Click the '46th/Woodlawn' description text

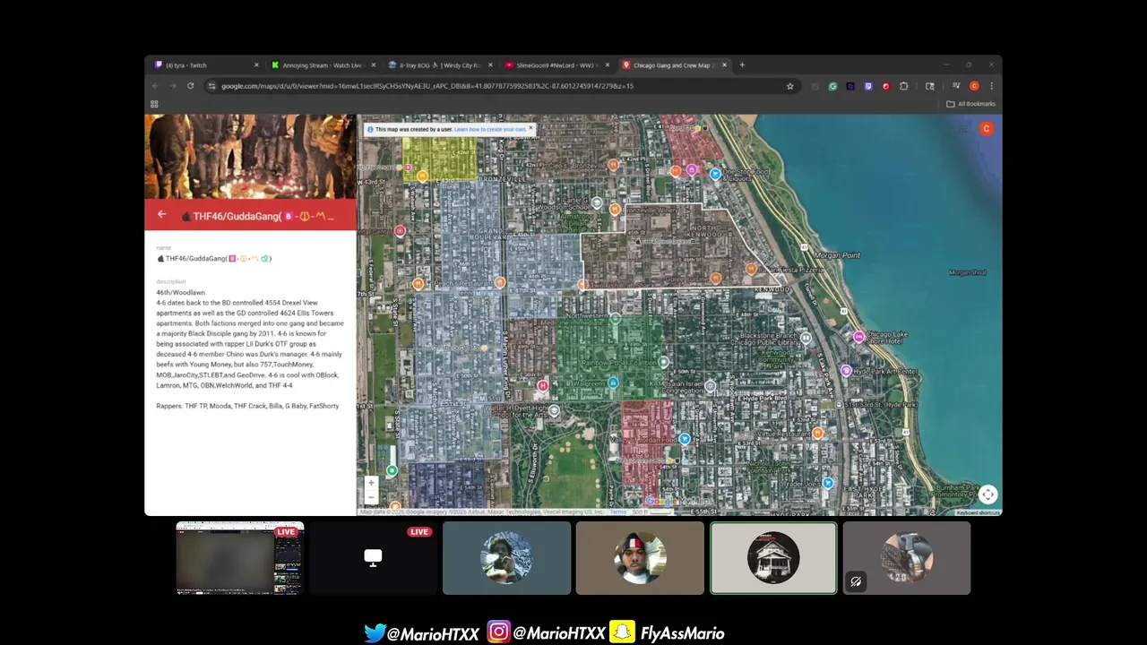pos(181,293)
